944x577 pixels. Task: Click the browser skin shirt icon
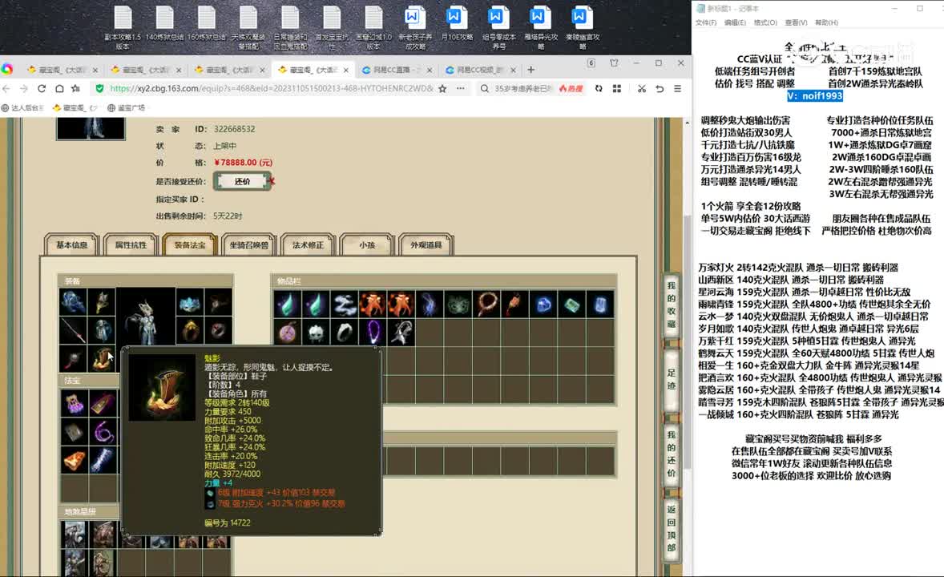[x=614, y=63]
